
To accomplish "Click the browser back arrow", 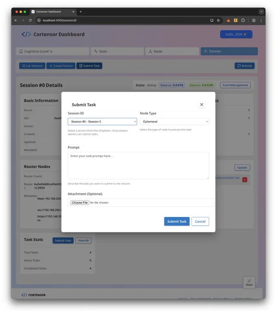I will point(16,20).
